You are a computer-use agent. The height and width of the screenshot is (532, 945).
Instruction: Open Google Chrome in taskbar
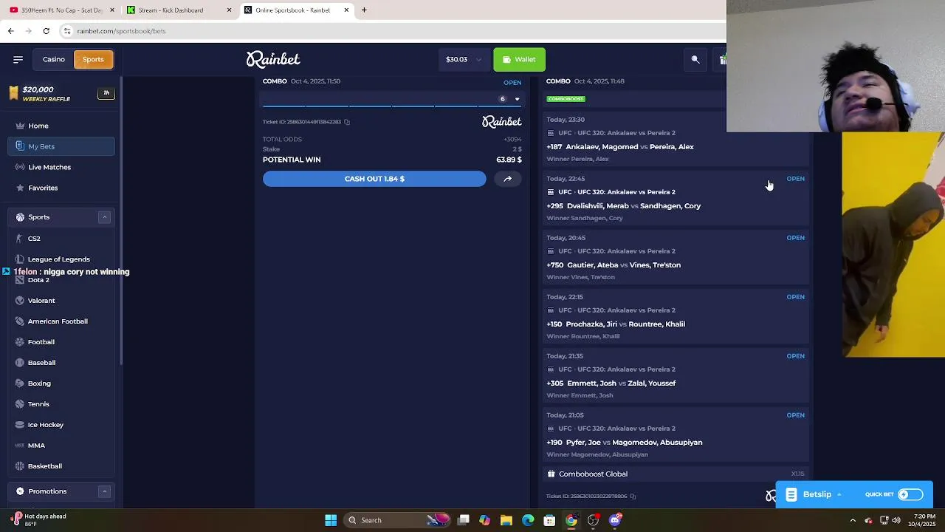[571, 520]
